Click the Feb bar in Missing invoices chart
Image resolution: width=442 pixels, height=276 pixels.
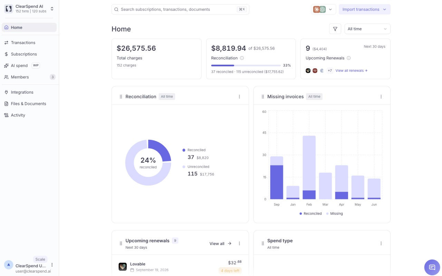[x=309, y=167]
